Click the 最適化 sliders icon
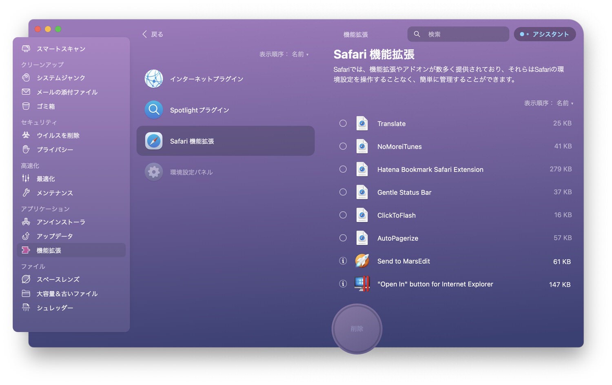The width and height of the screenshot is (612, 385). [x=26, y=178]
